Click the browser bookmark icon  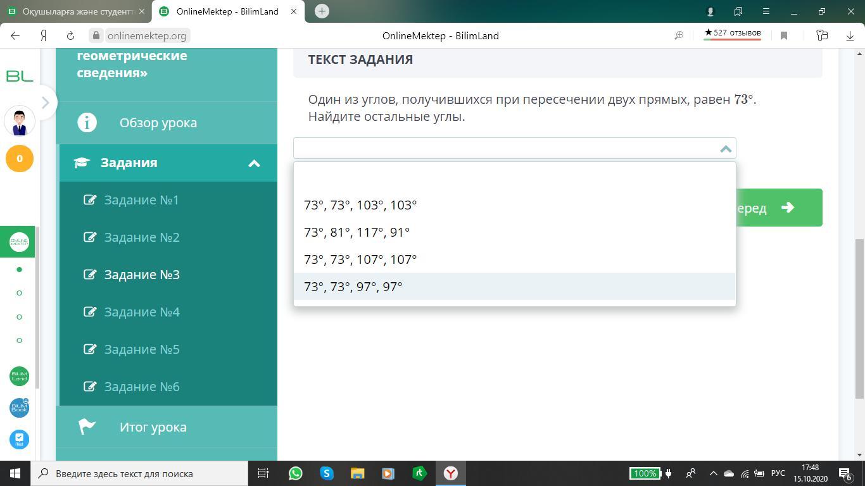784,36
